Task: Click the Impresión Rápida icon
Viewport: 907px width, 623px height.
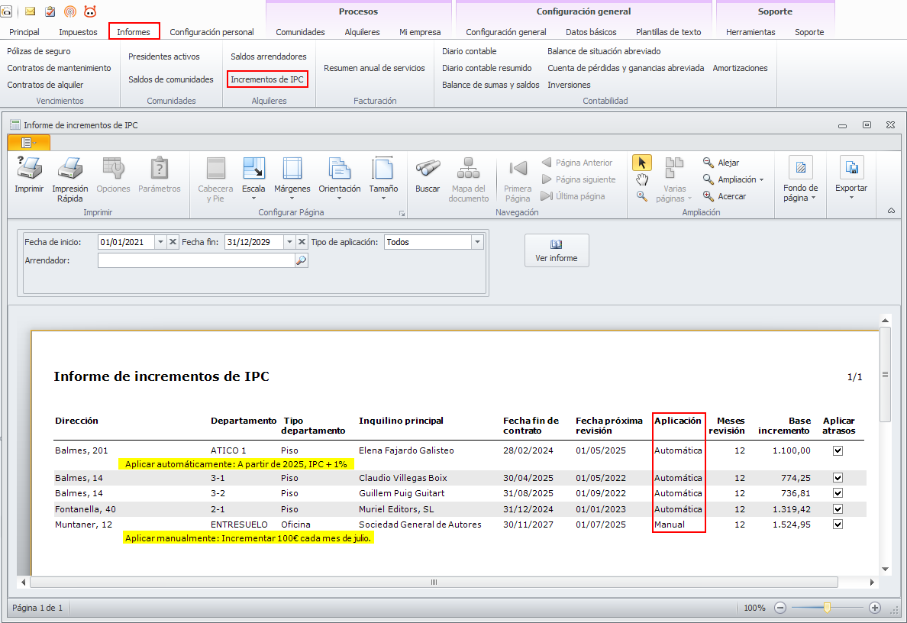Action: (x=70, y=169)
